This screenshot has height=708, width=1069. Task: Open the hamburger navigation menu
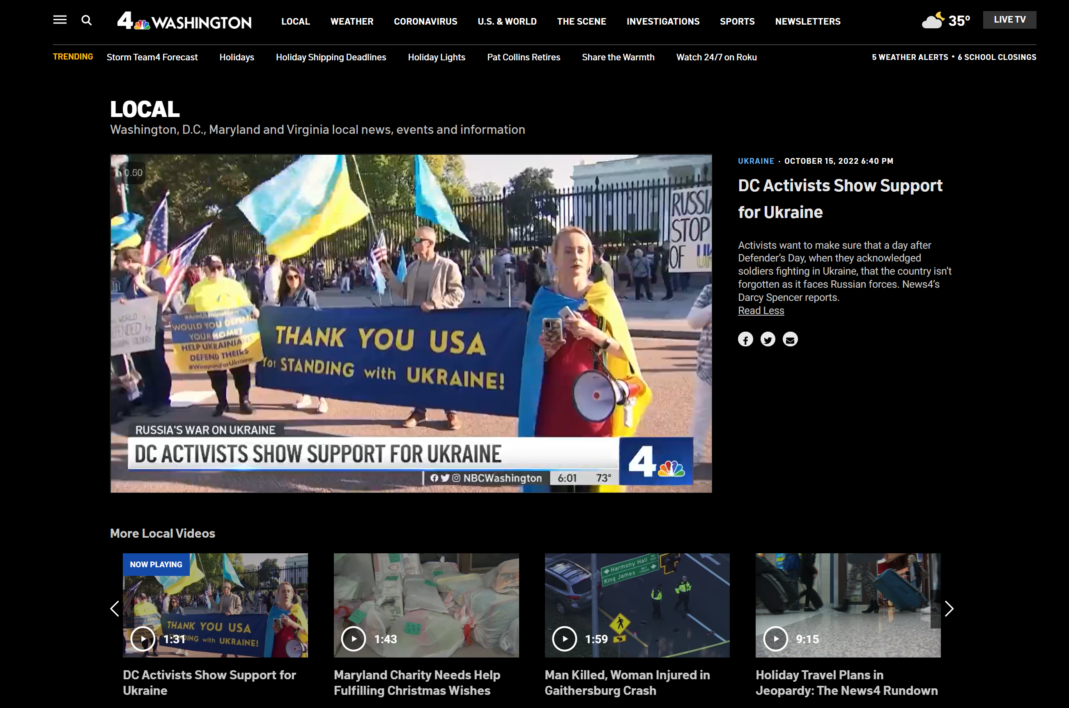(59, 20)
